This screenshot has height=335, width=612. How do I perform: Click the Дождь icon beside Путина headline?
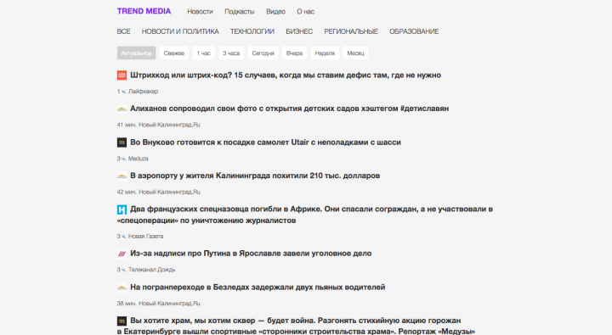click(x=122, y=254)
